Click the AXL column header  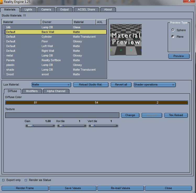click(x=101, y=22)
